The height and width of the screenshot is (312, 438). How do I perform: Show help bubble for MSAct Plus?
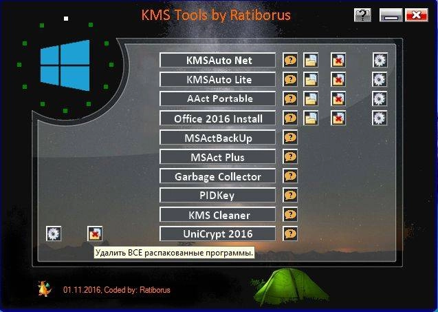[290, 157]
